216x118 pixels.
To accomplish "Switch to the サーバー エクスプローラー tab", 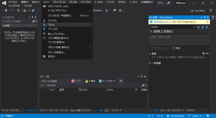I will 12,110.
